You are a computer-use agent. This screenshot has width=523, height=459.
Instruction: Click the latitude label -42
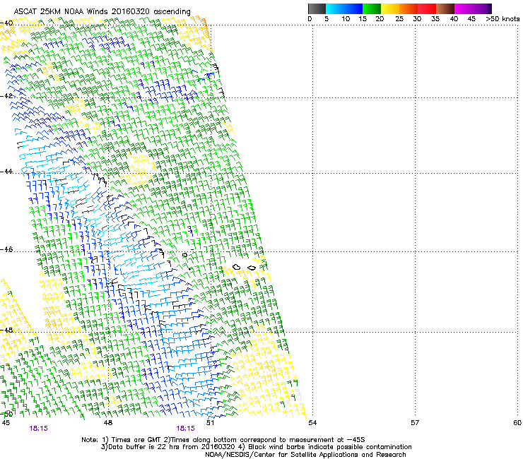coord(6,95)
